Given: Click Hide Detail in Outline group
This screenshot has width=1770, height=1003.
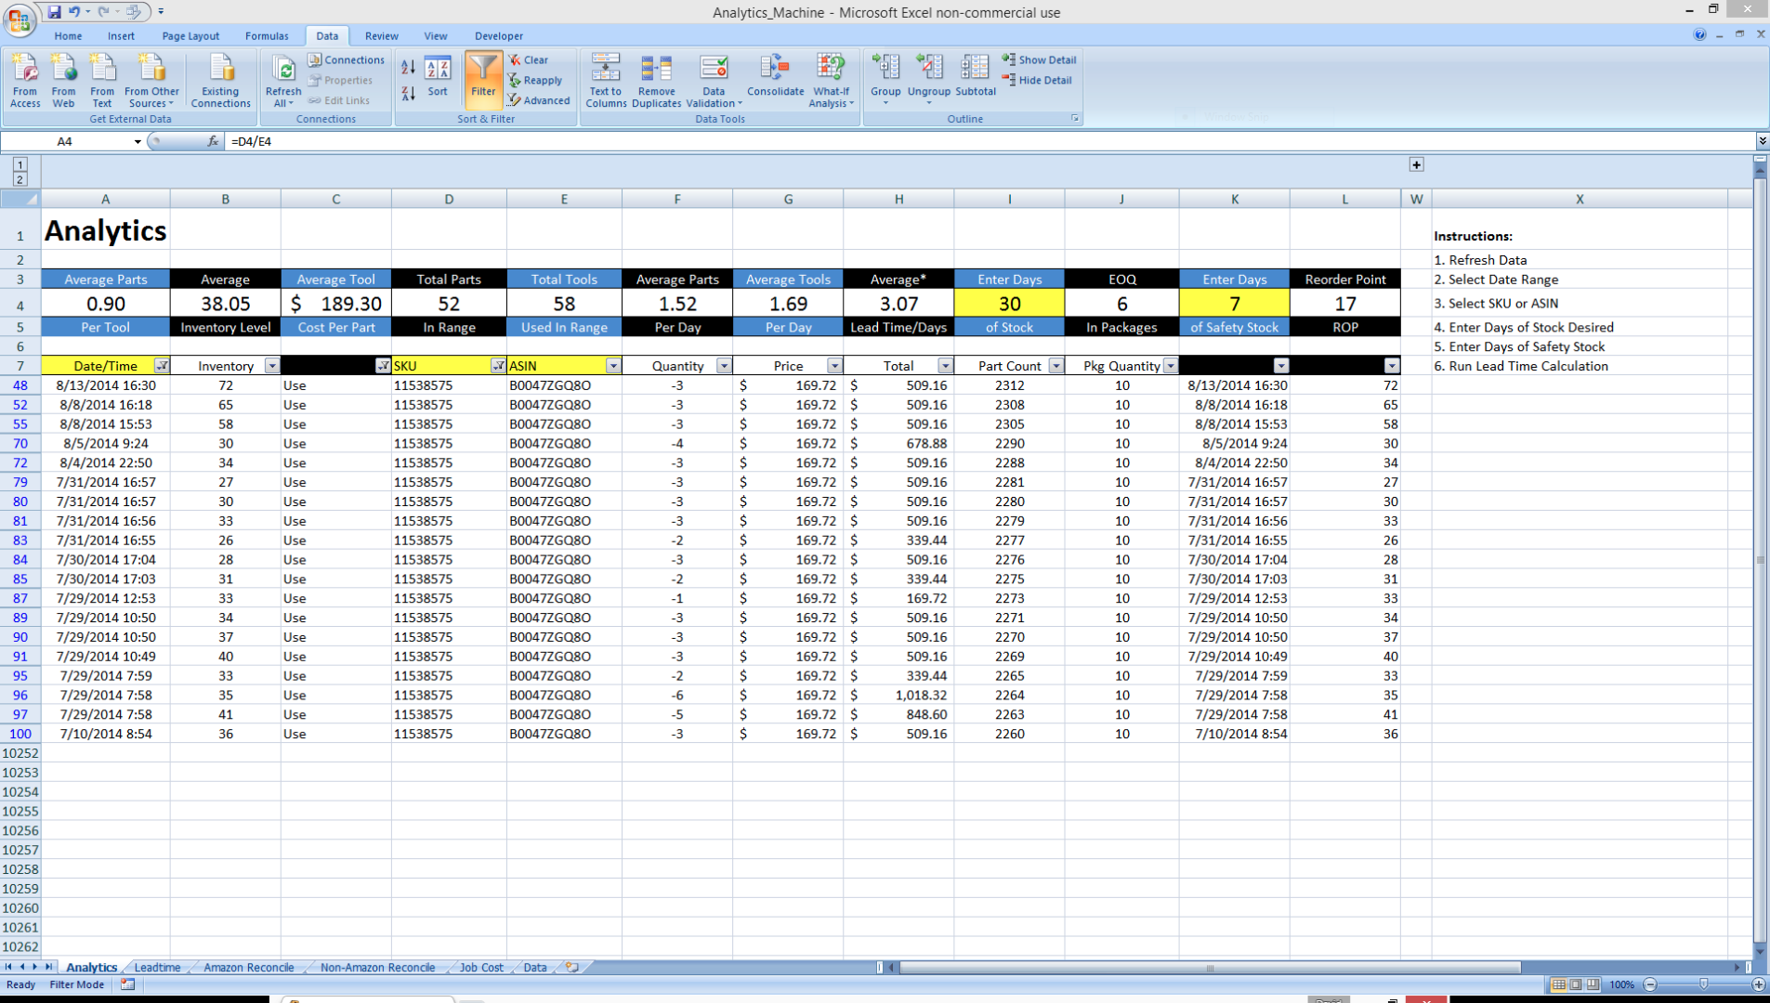Looking at the screenshot, I should click(x=1037, y=80).
